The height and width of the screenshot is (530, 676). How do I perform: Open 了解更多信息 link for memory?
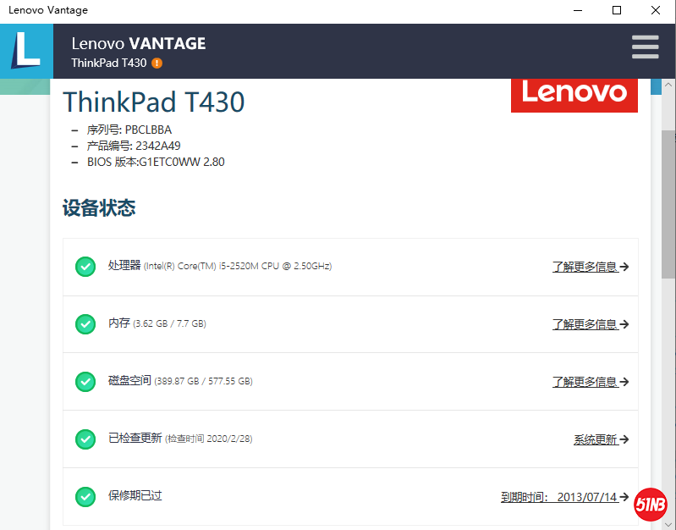point(590,324)
